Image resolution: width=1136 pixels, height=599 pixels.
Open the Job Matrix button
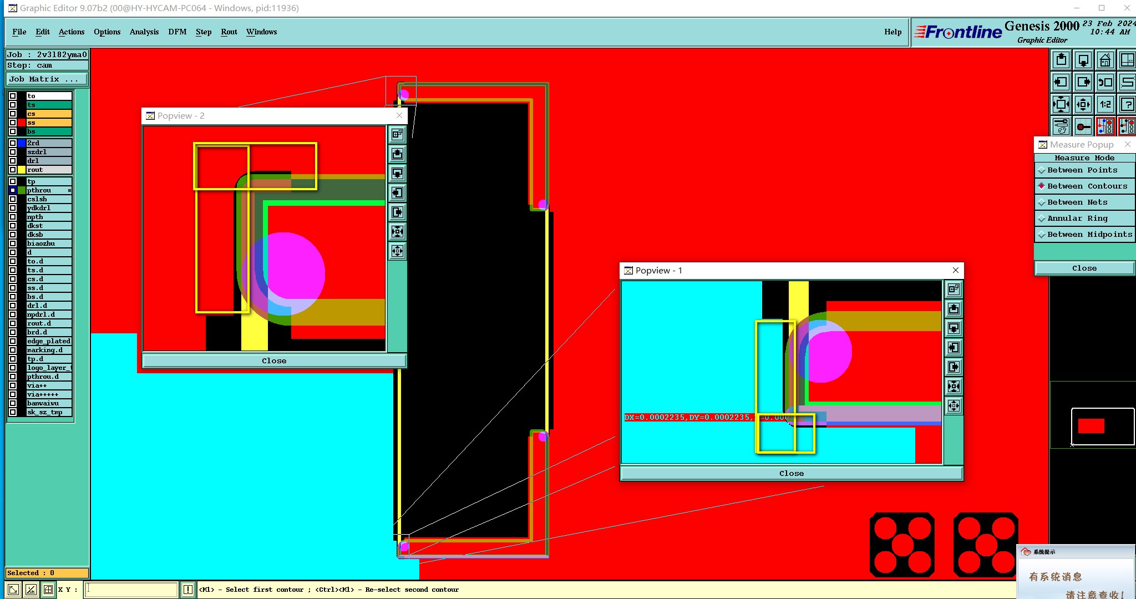tap(47, 79)
